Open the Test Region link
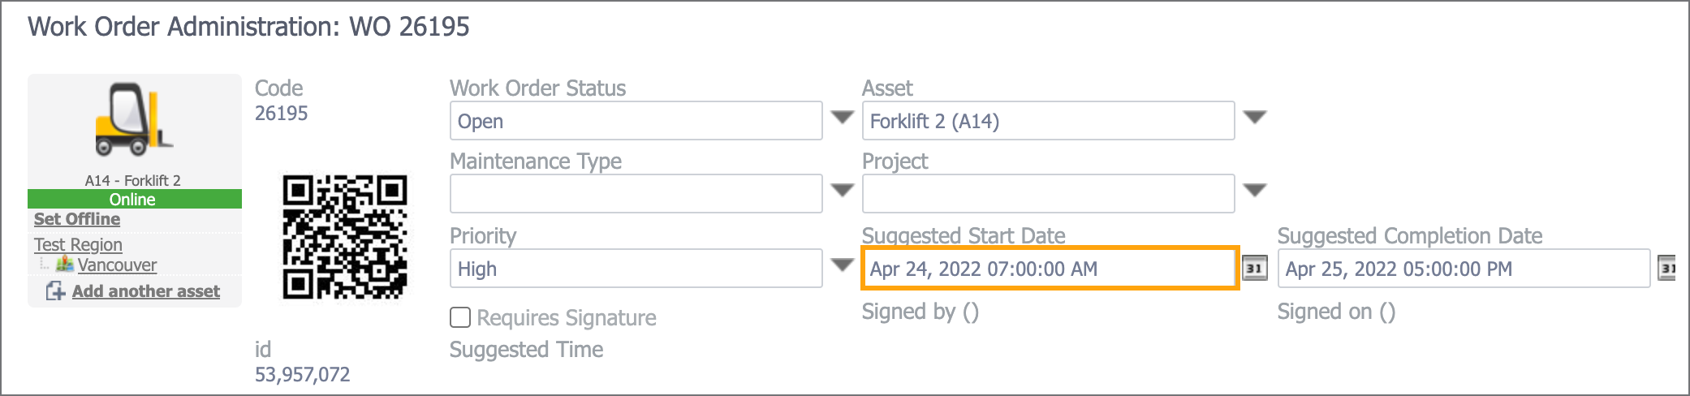 [x=78, y=245]
